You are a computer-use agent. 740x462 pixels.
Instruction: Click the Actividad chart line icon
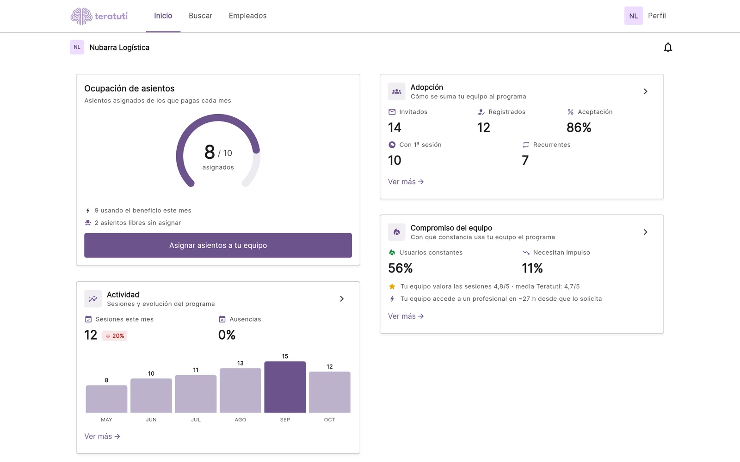93,299
